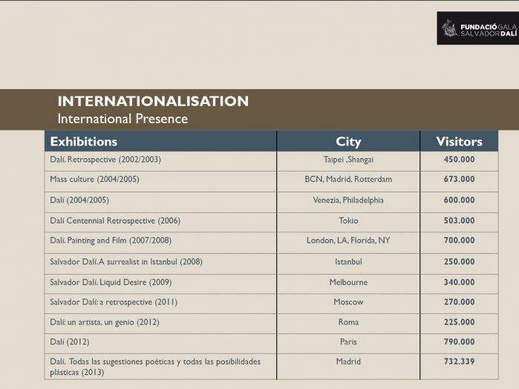This screenshot has width=519, height=389.
Task: Click the 'Roma' city cell
Action: (348, 324)
